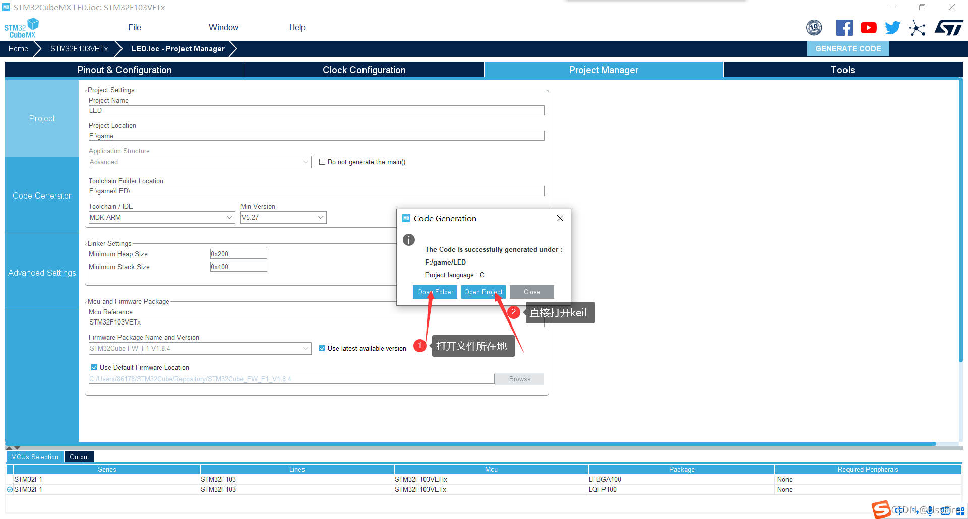Go to Home breadcrumb
Image resolution: width=968 pixels, height=519 pixels.
tap(18, 49)
